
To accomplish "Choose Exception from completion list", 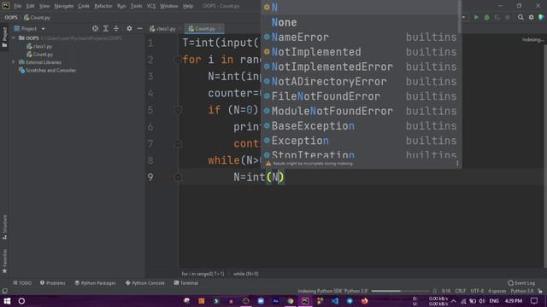I will tap(361, 141).
